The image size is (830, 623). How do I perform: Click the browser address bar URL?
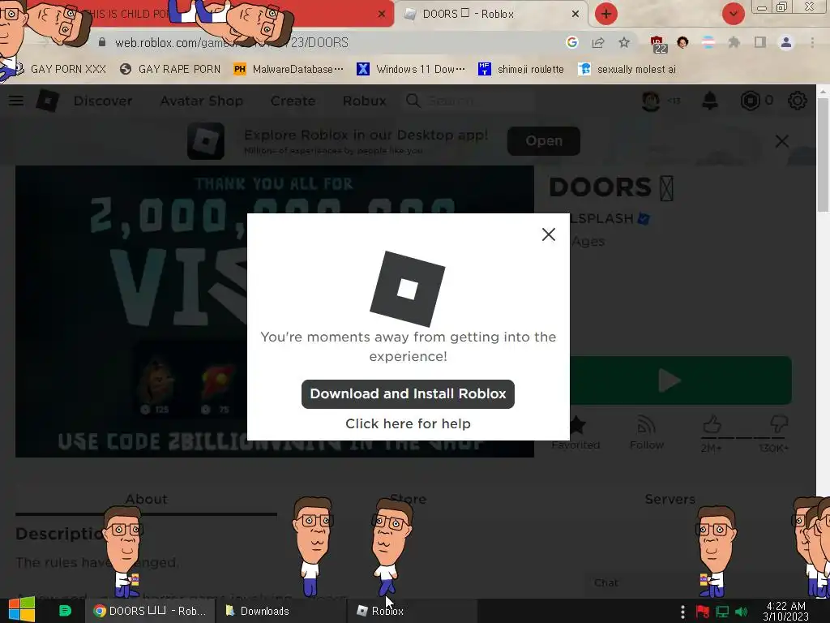(x=232, y=42)
